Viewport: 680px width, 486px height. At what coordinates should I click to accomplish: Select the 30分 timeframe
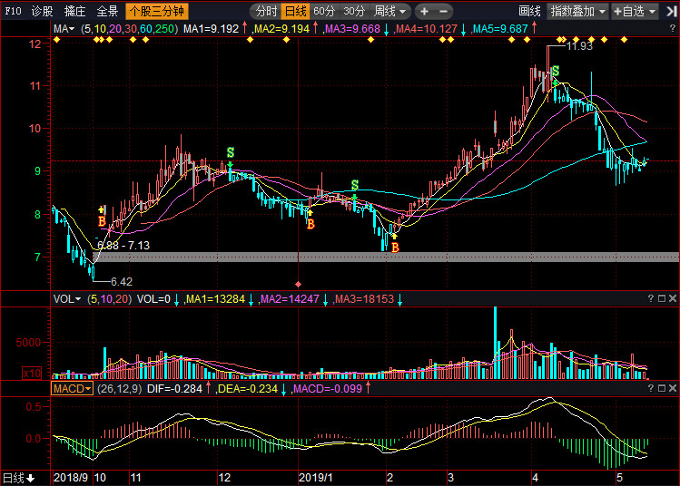tap(354, 12)
